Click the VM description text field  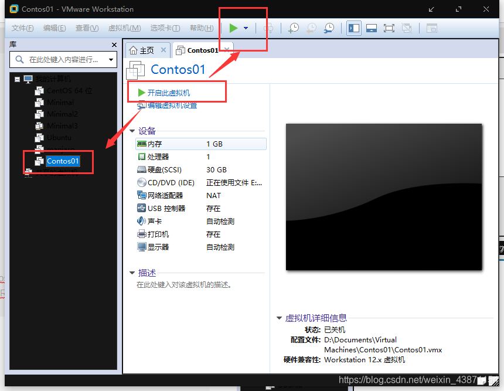(184, 285)
